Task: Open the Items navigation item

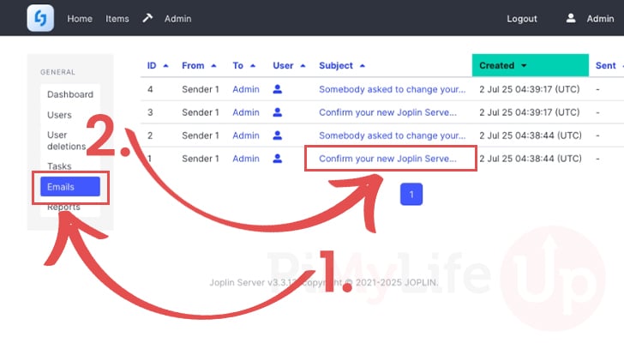Action: coord(117,19)
